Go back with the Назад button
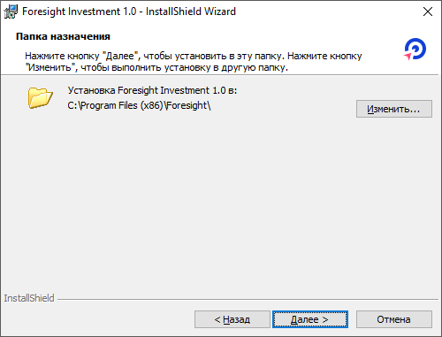Screen dimensions: 442x337 pyautogui.click(x=232, y=319)
